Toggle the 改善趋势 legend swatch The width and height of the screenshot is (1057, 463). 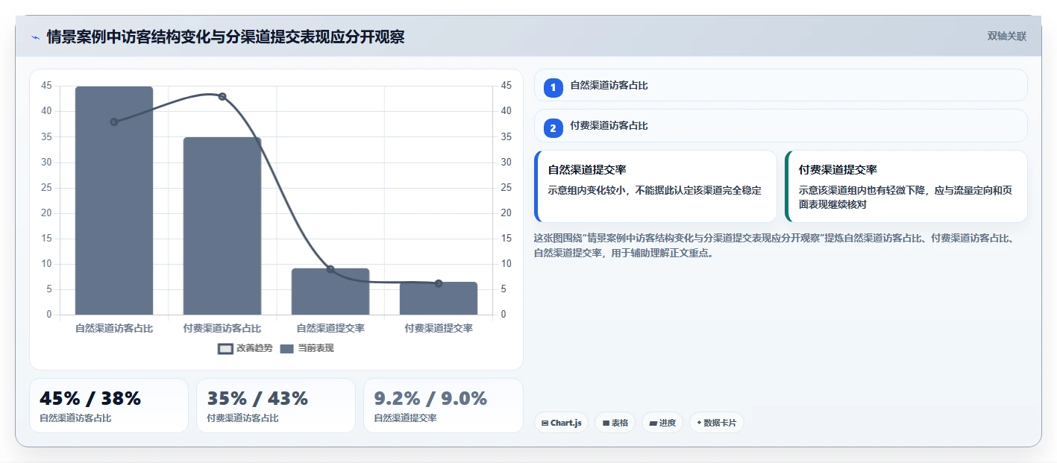226,348
